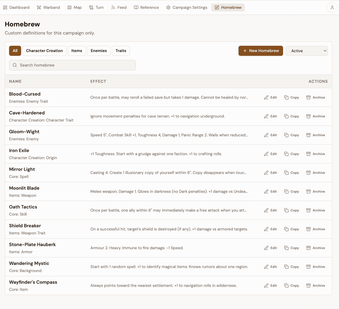The width and height of the screenshot is (339, 309).
Task: Select the Gloom-Wight entry name
Action: [x=24, y=132]
